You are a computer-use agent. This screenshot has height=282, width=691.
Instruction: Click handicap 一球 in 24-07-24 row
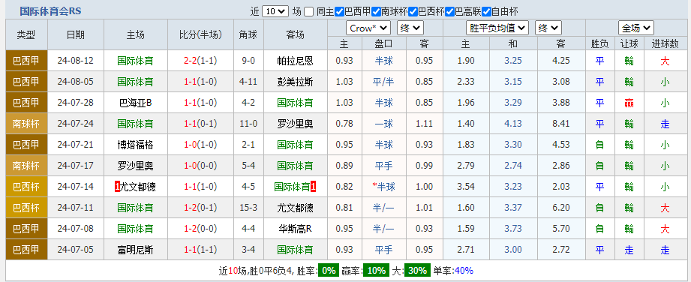(383, 124)
